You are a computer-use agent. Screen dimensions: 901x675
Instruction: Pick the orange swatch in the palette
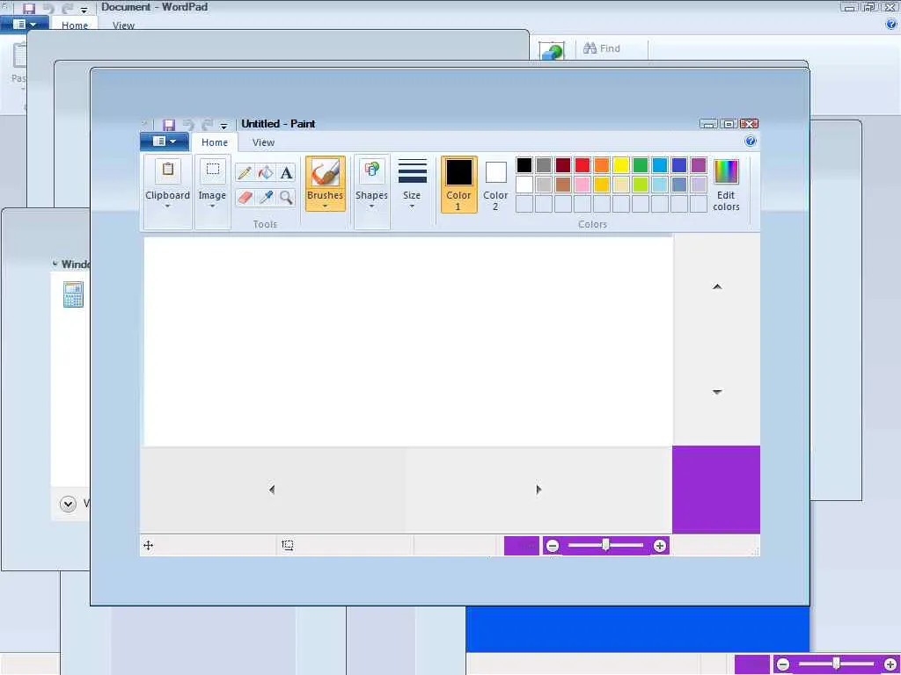point(602,165)
